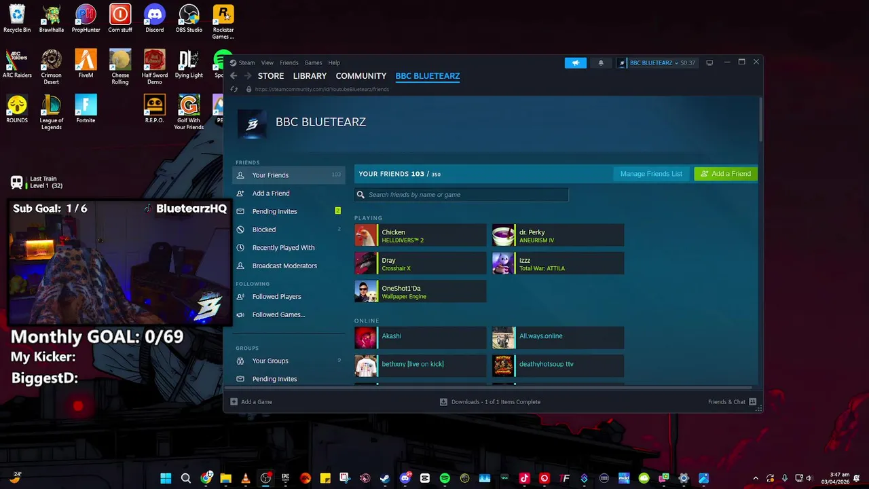The image size is (869, 489).
Task: Open the PropHunter desktop icon
Action: pyautogui.click(x=86, y=18)
